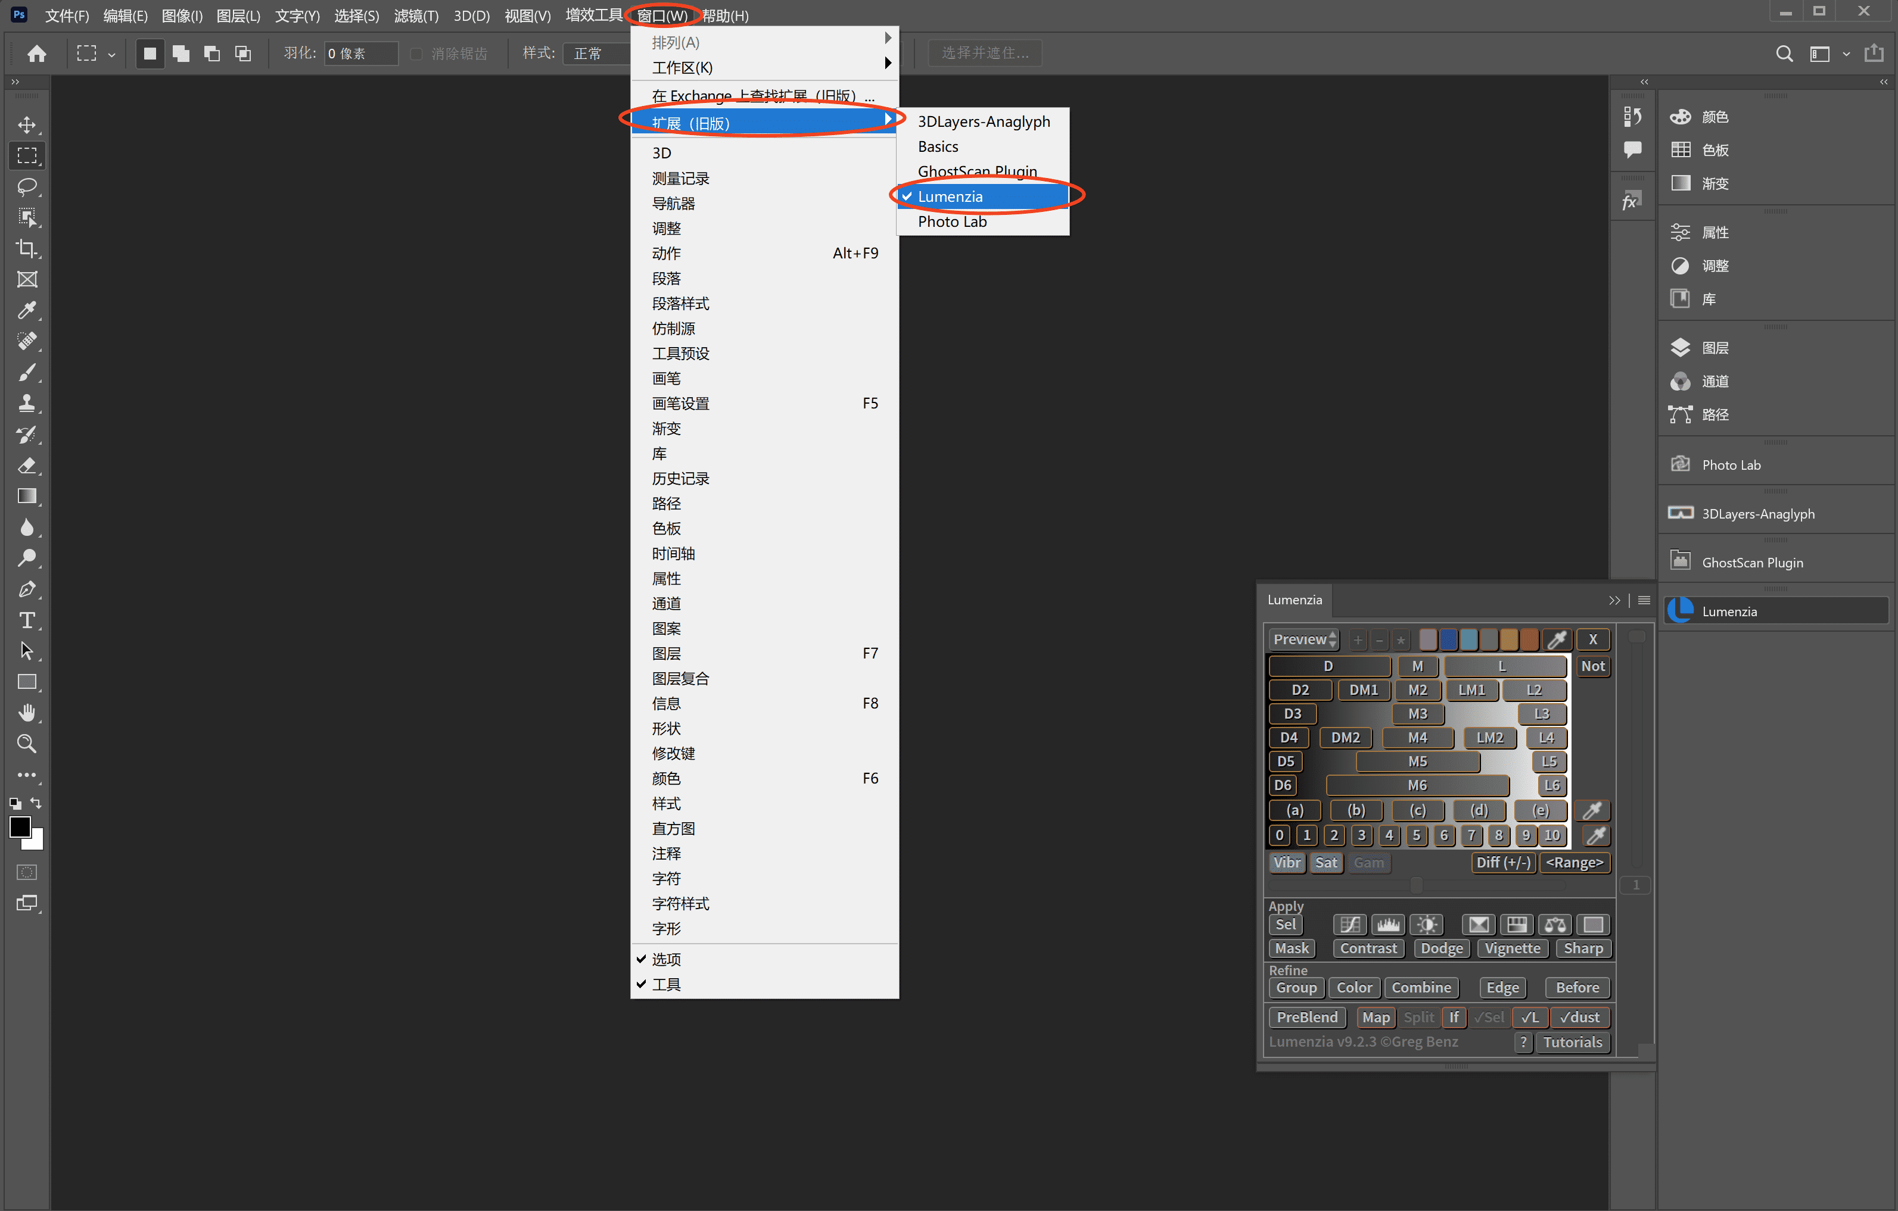Open the Preview dropdown in Lumenzia
The width and height of the screenshot is (1898, 1211).
coord(1303,639)
